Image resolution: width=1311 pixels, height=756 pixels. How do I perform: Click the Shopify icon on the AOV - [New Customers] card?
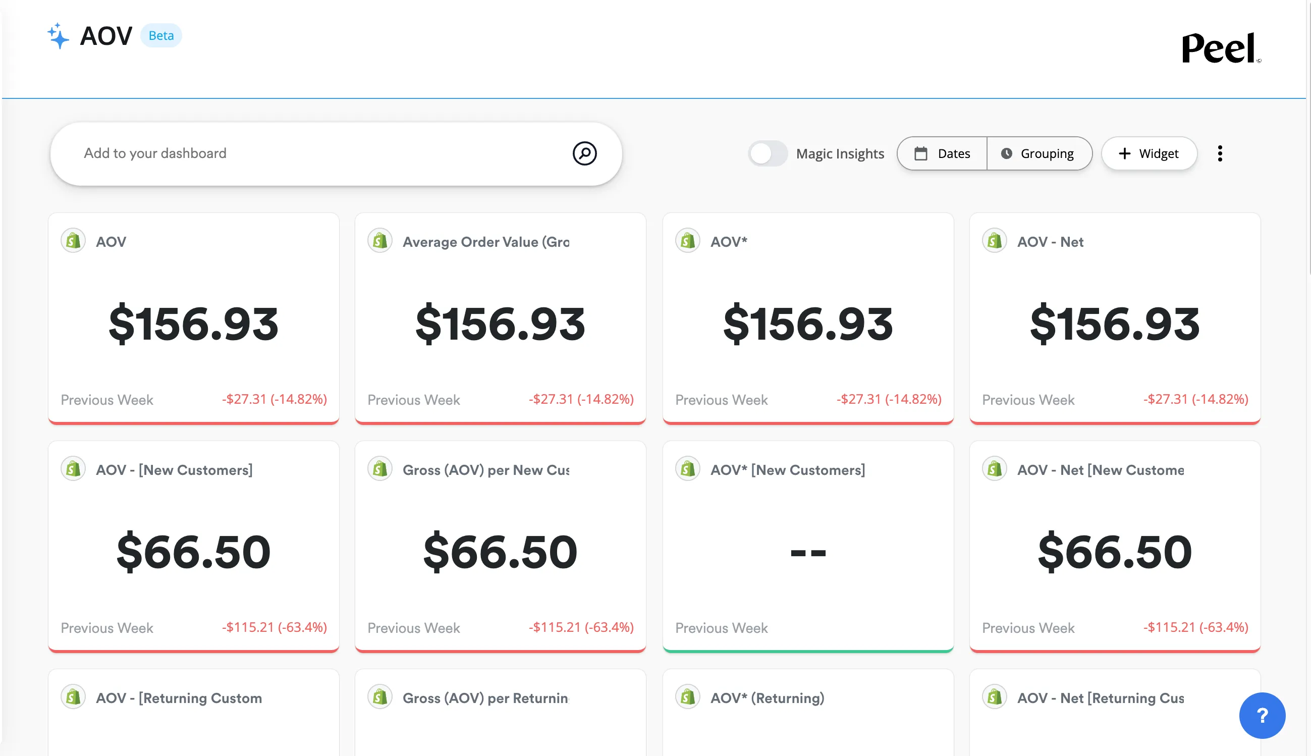pos(73,469)
